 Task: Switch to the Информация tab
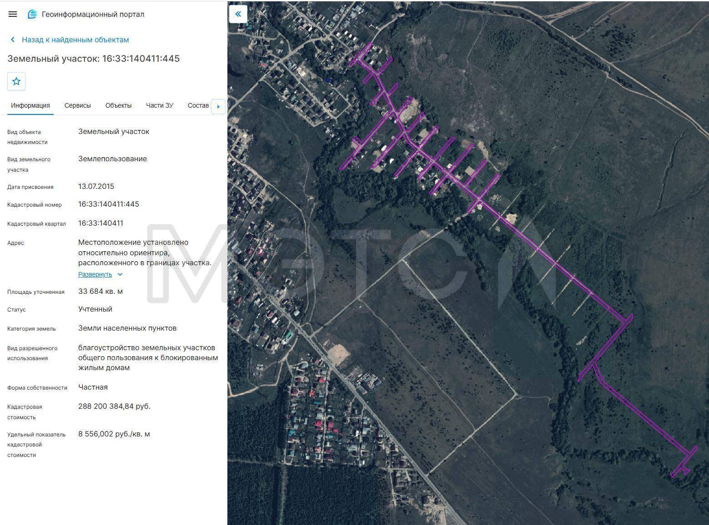click(30, 105)
